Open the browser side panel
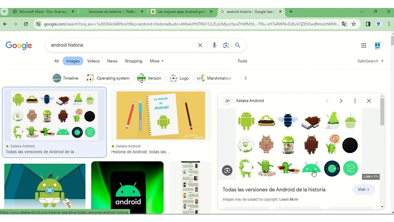The image size is (394, 222). click(x=368, y=24)
